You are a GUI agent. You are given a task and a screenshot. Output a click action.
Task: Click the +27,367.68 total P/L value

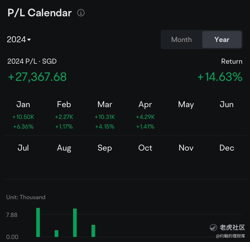point(37,77)
